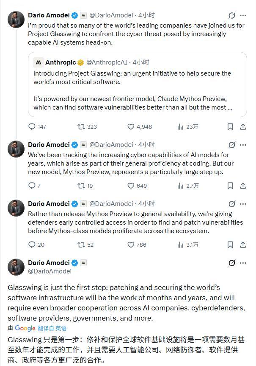256x366 pixels.
Task: Retweet the tweet with 19 retweets
Action: tap(81, 186)
